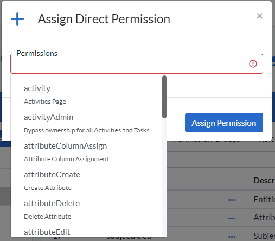Click the red error icon in Permissions field
275x241 pixels.
253,64
